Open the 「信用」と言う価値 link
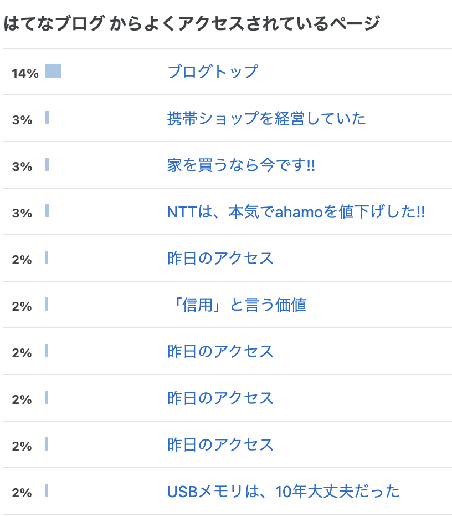Viewport: 452px width, 516px height. 237,305
